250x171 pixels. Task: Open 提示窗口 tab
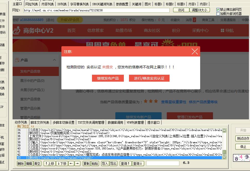tap(153, 122)
